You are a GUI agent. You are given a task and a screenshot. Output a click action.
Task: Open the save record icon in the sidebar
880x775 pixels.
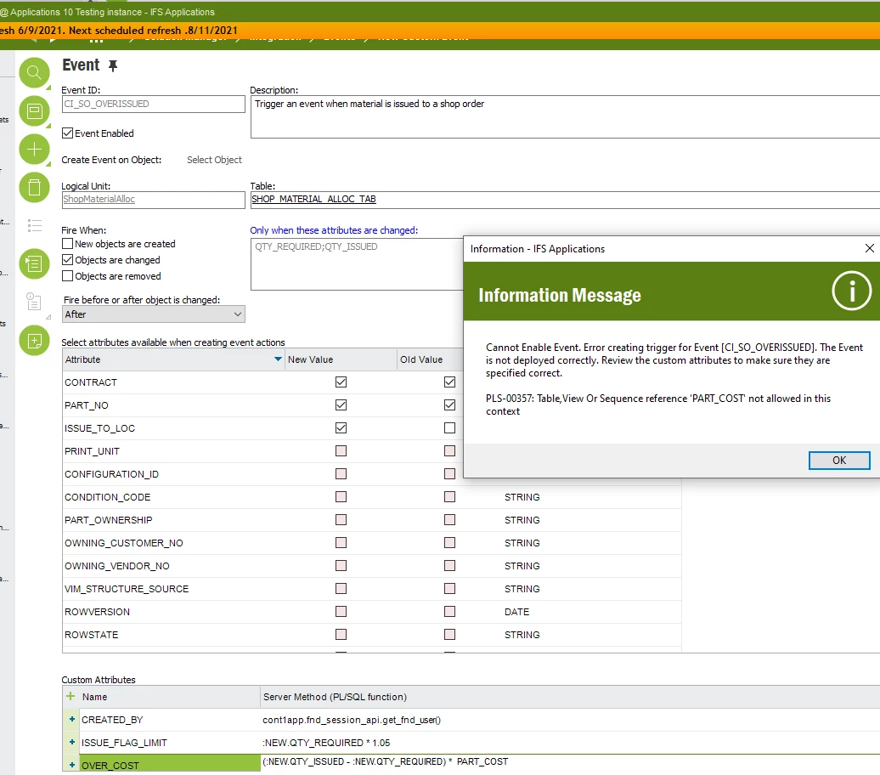click(x=34, y=110)
